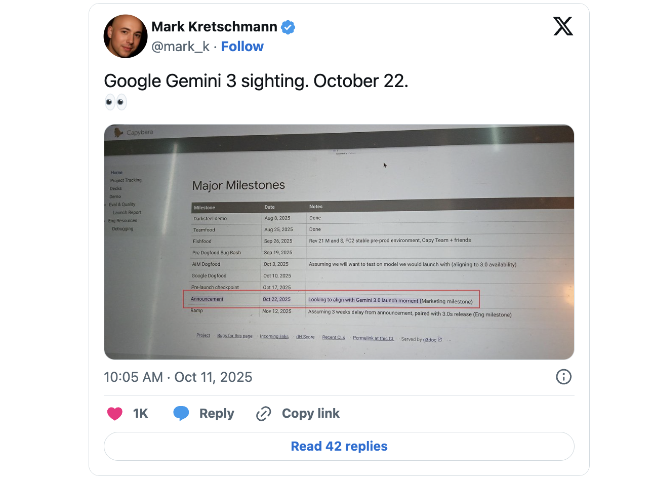This screenshot has width=653, height=479.
Task: Click the eyes emoji in the tweet text
Action: 116,102
